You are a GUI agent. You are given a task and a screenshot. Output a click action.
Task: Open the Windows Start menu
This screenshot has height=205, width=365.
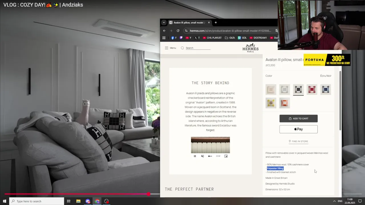point(5,201)
